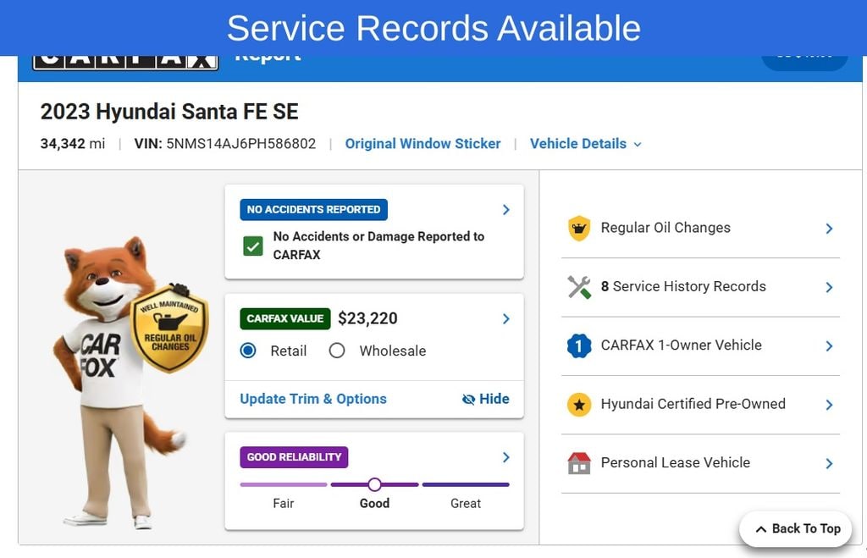
Task: Click the blue 1-Owner badge icon
Action: pos(579,345)
